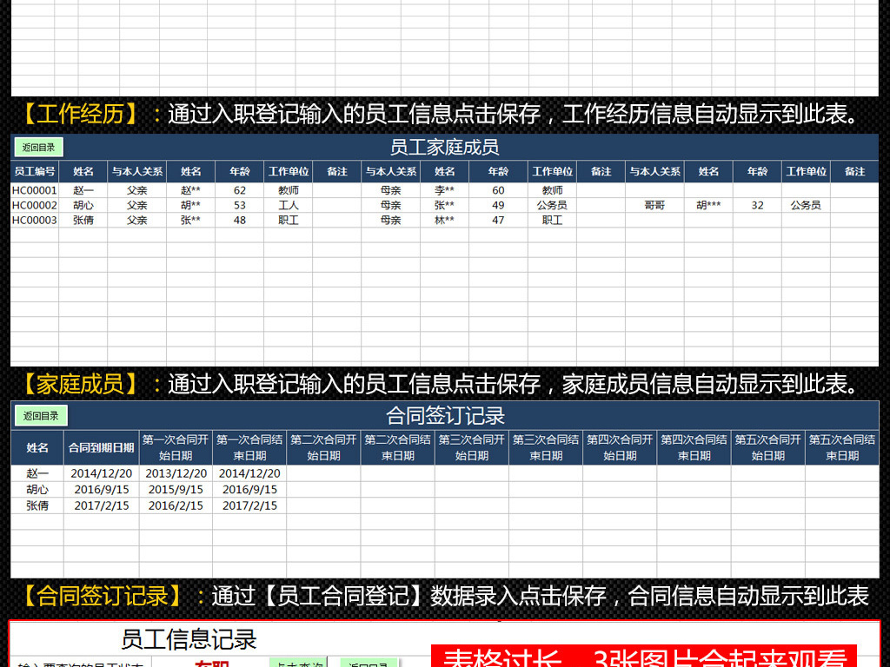Click employee ID cell HC00001
This screenshot has width=890, height=667.
(x=35, y=189)
